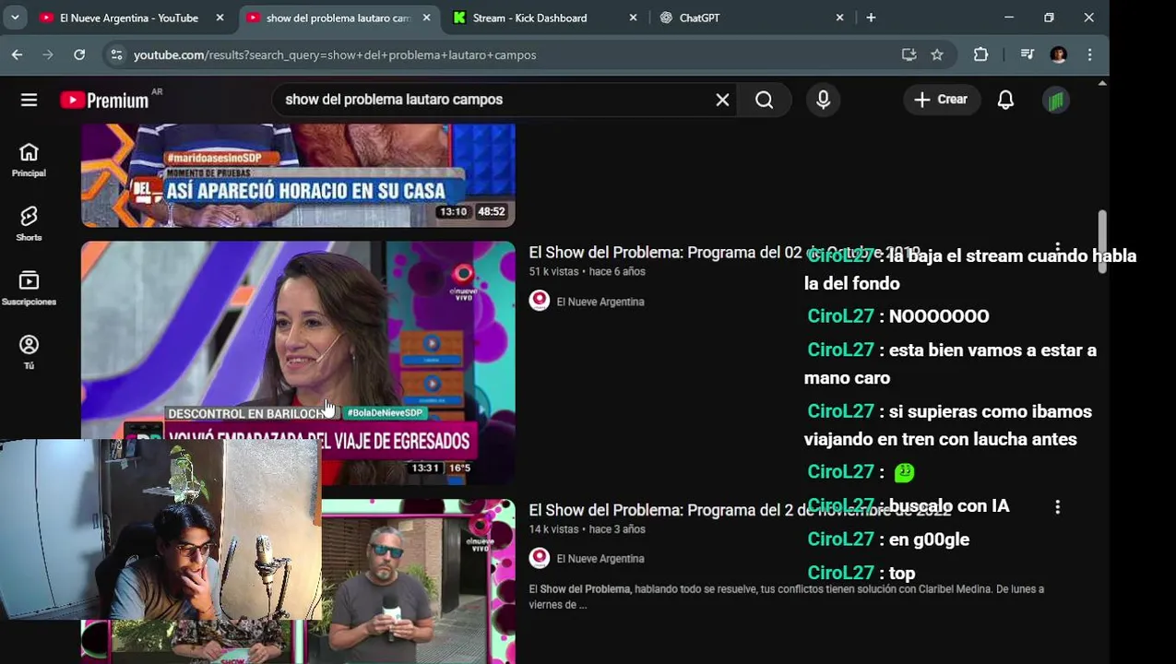Close the ChatGPT tab

point(839,18)
